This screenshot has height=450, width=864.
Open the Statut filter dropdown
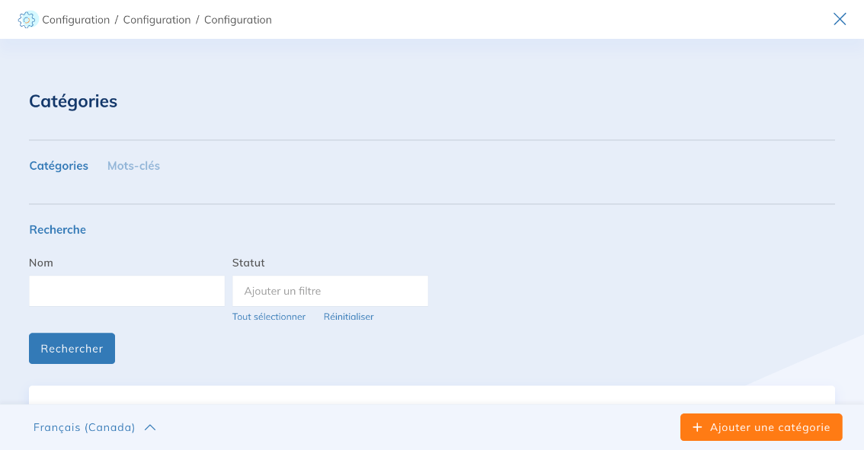click(x=330, y=291)
